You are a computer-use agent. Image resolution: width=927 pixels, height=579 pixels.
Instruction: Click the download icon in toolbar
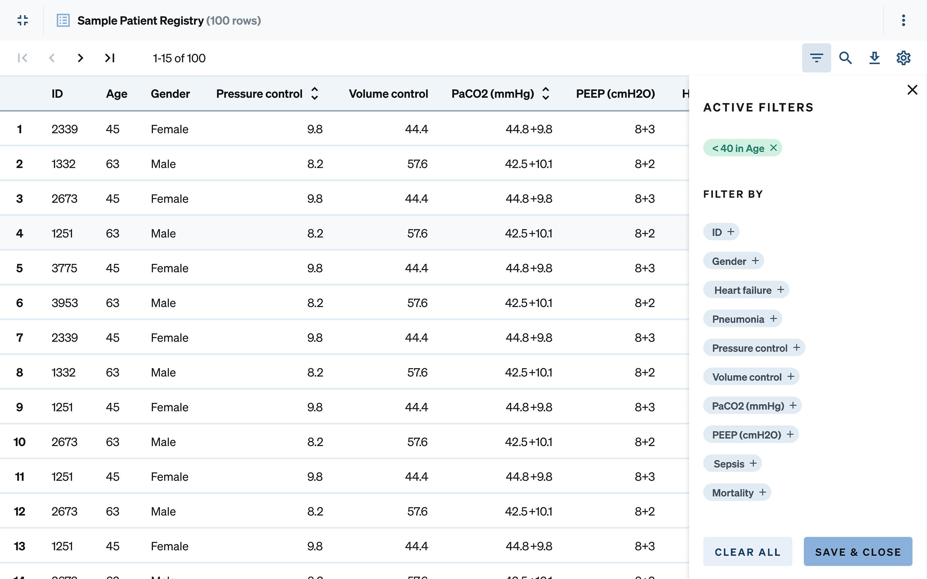coord(875,58)
